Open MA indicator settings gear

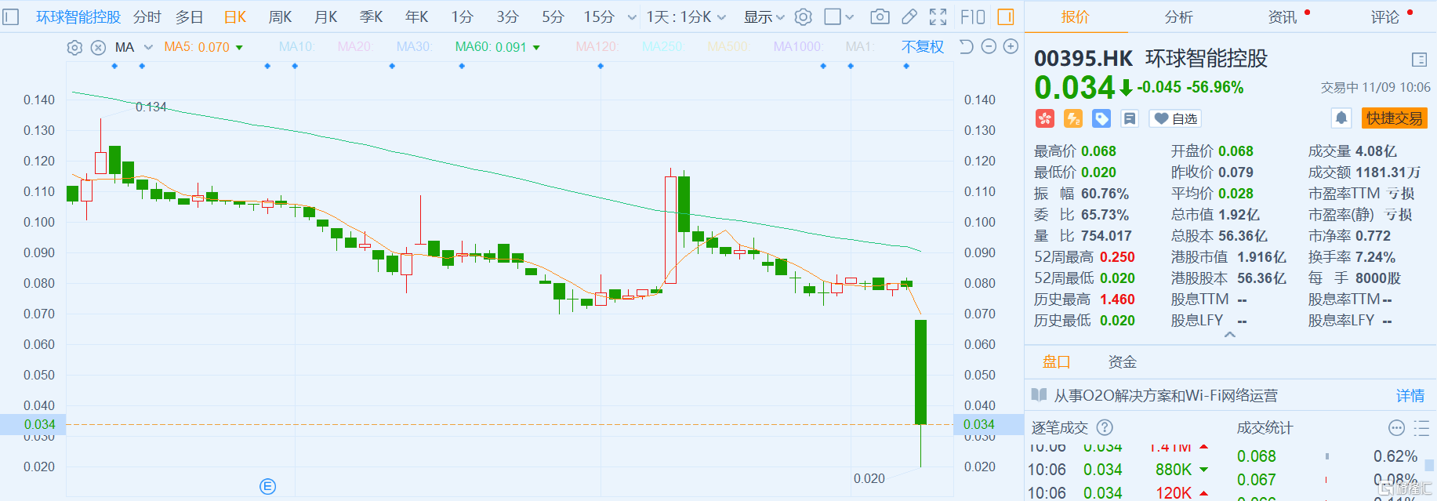click(x=74, y=48)
